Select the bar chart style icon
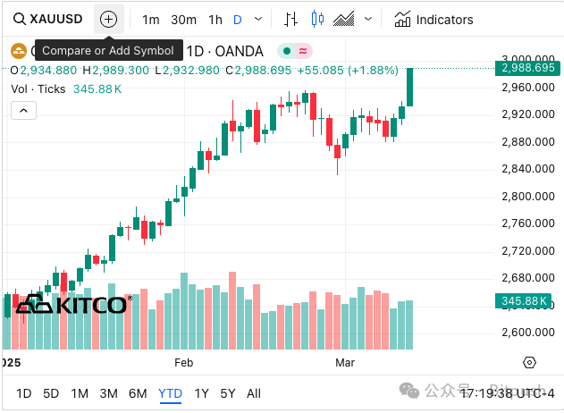 (291, 19)
